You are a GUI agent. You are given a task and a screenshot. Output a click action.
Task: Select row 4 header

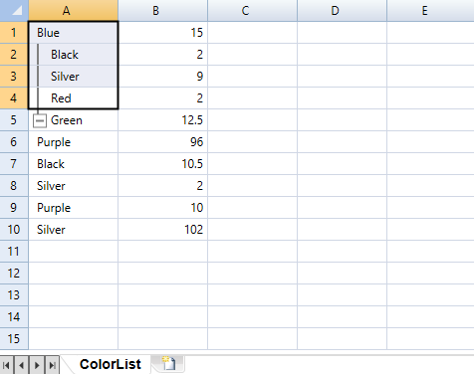[x=14, y=98]
